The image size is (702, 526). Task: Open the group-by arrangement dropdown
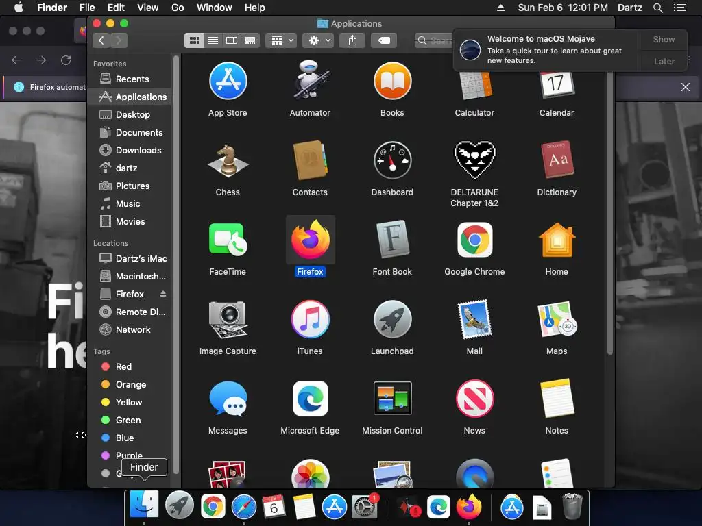coord(280,40)
